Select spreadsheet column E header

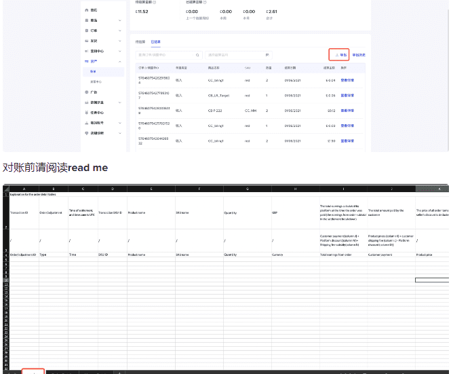coord(151,189)
